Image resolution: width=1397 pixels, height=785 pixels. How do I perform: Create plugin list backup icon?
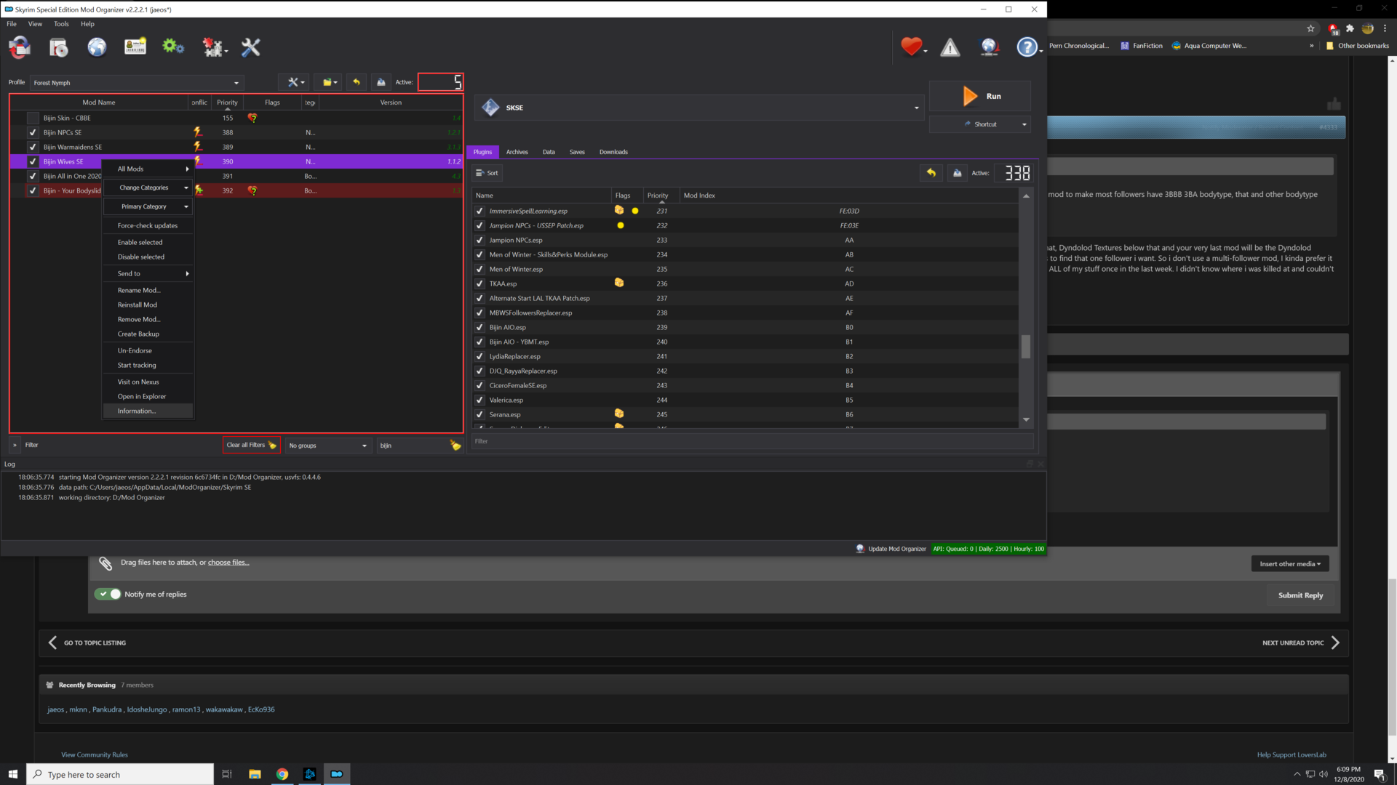pyautogui.click(x=957, y=173)
